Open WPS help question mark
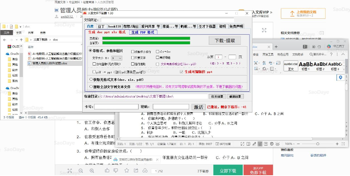 click(x=331, y=54)
